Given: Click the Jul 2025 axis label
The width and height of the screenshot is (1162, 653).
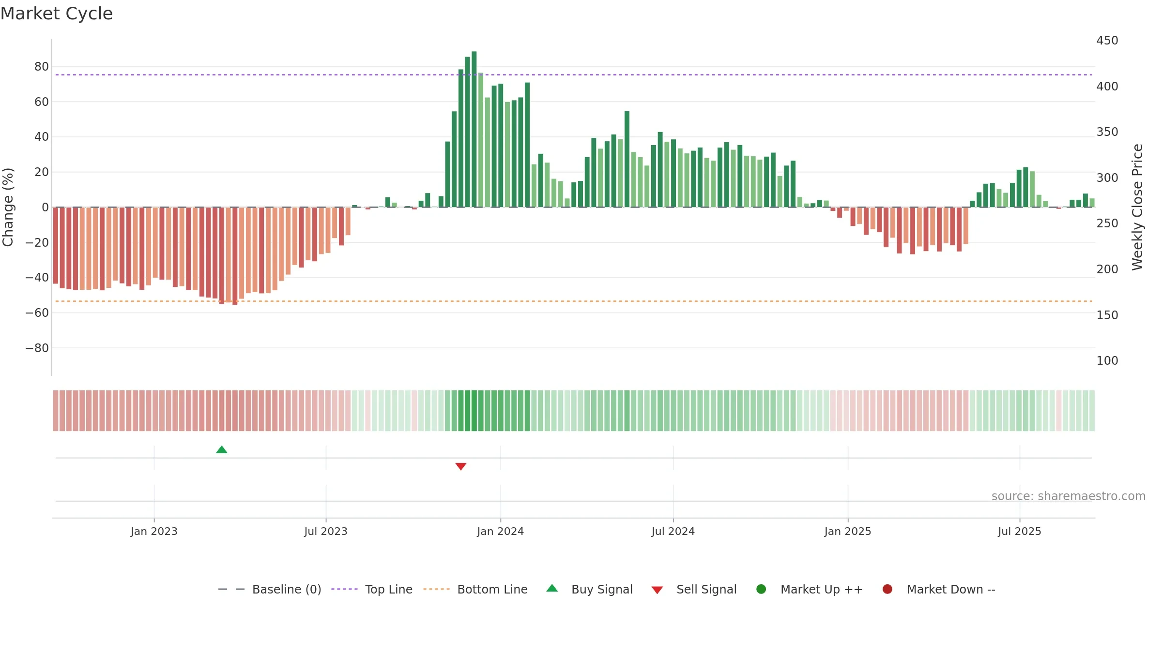Looking at the screenshot, I should click(x=1020, y=532).
